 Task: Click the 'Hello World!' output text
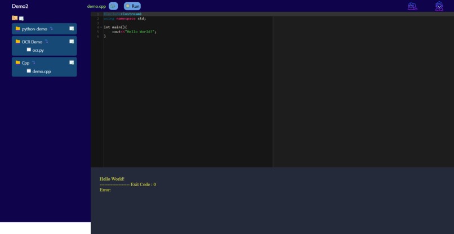(112, 179)
